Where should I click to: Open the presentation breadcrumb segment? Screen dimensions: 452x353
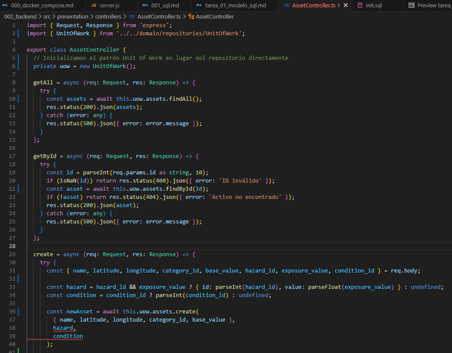tap(73, 17)
